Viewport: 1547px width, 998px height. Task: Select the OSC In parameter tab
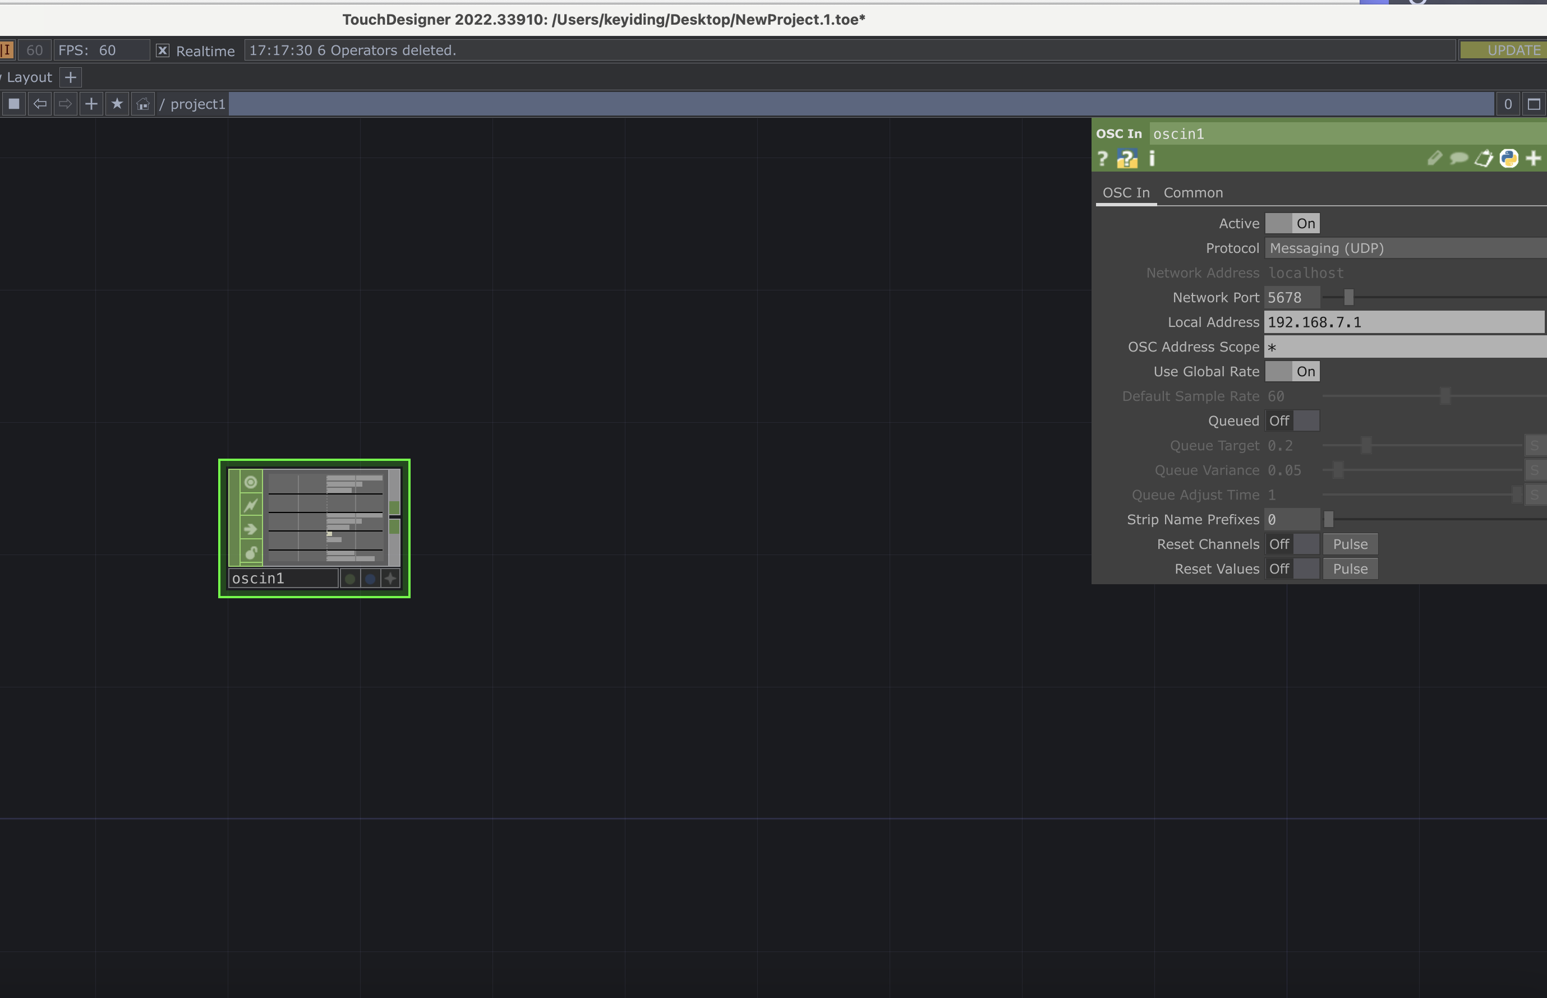[1126, 192]
